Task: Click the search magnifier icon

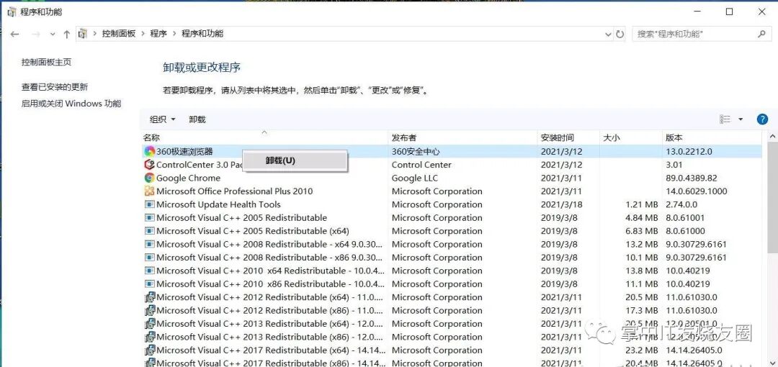Action: pyautogui.click(x=761, y=34)
